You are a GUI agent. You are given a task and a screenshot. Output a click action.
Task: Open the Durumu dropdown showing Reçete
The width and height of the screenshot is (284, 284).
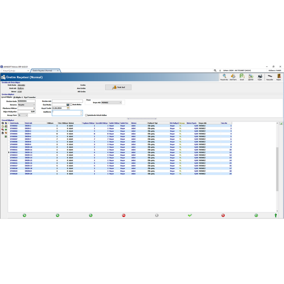[x=27, y=105]
